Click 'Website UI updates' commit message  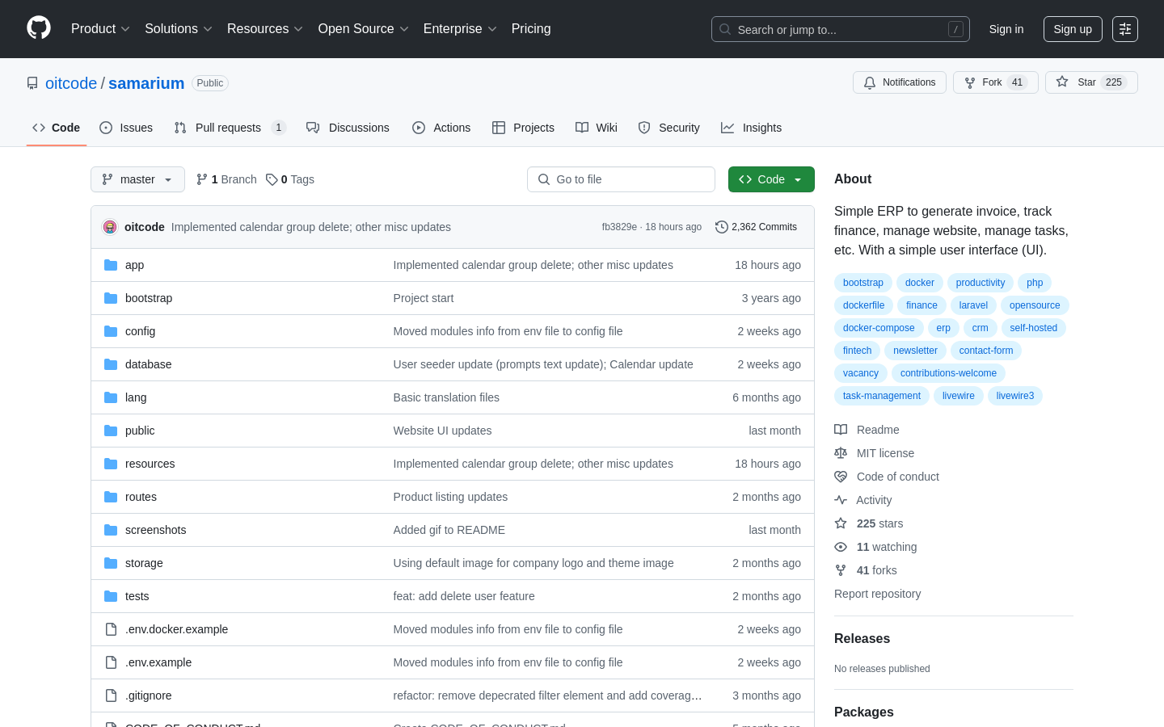[x=442, y=431]
